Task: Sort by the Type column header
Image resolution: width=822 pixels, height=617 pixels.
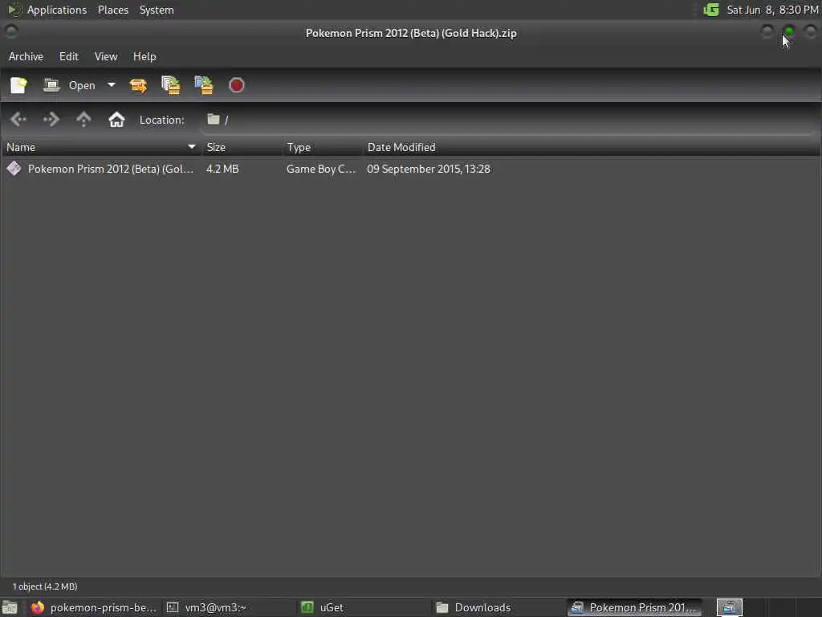Action: coord(323,148)
